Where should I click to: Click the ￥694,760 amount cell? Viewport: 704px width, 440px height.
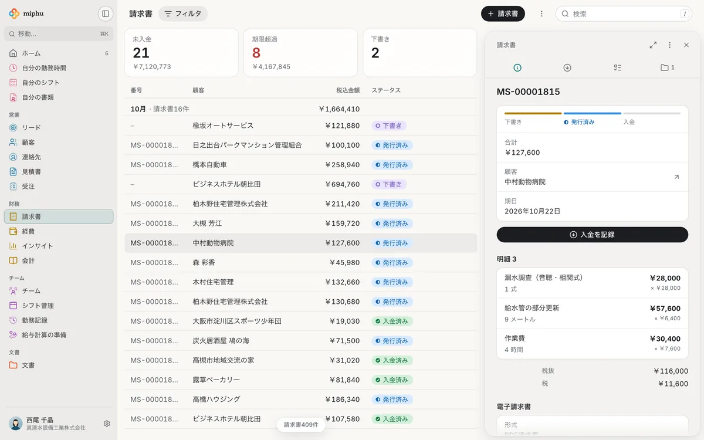click(x=343, y=184)
